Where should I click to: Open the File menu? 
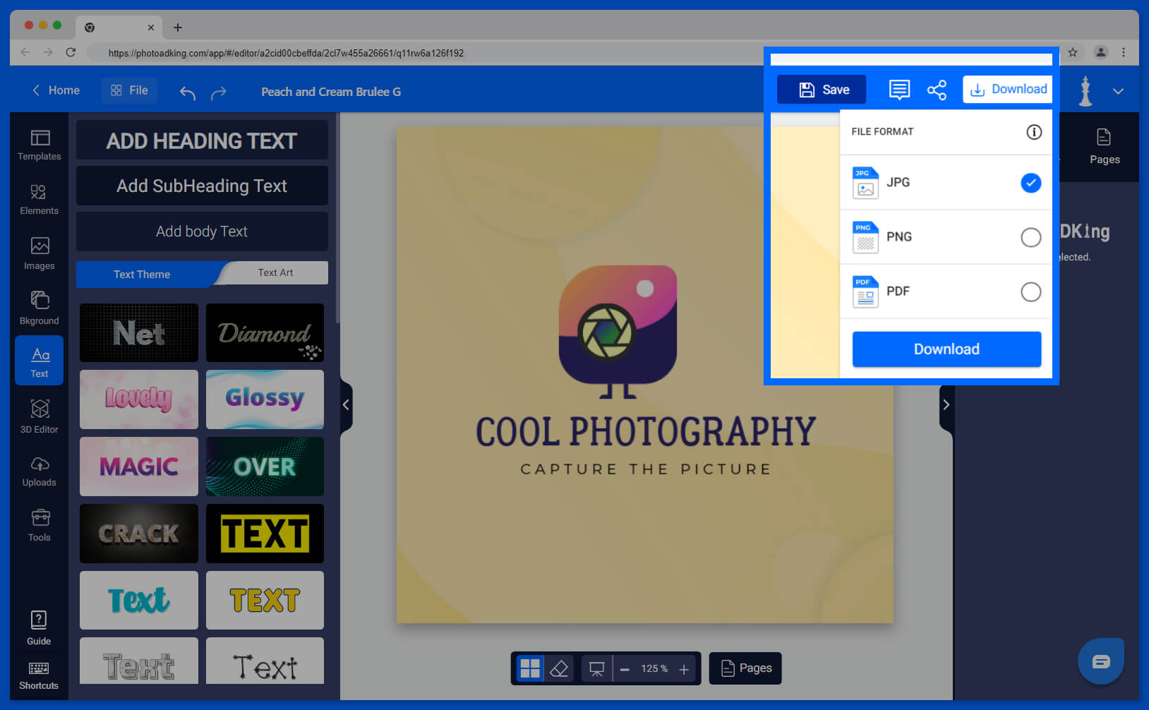[129, 90]
